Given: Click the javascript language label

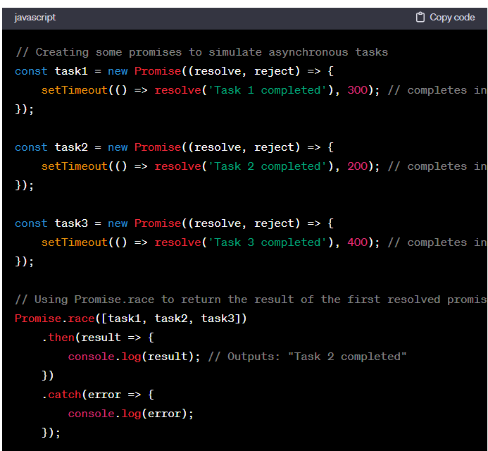Looking at the screenshot, I should click(x=35, y=18).
